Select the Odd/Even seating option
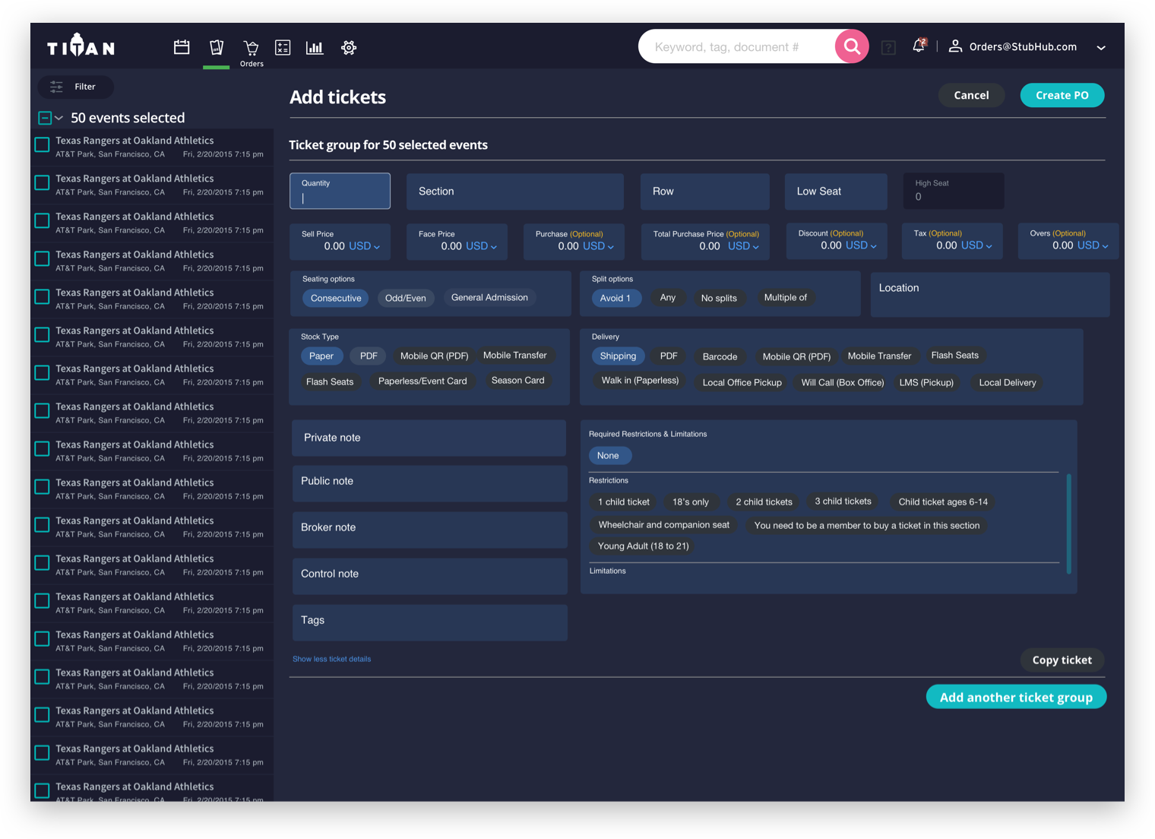1155x839 pixels. (405, 298)
